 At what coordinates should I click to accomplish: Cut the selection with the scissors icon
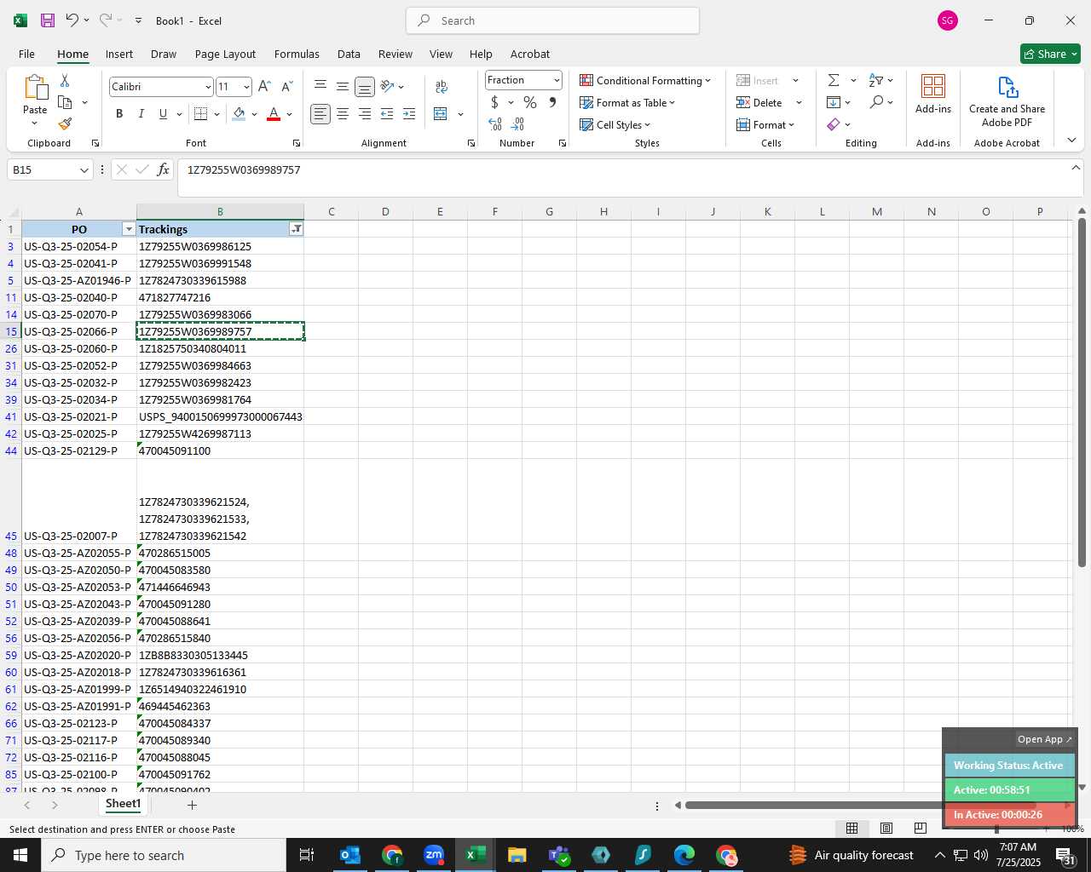(x=65, y=80)
